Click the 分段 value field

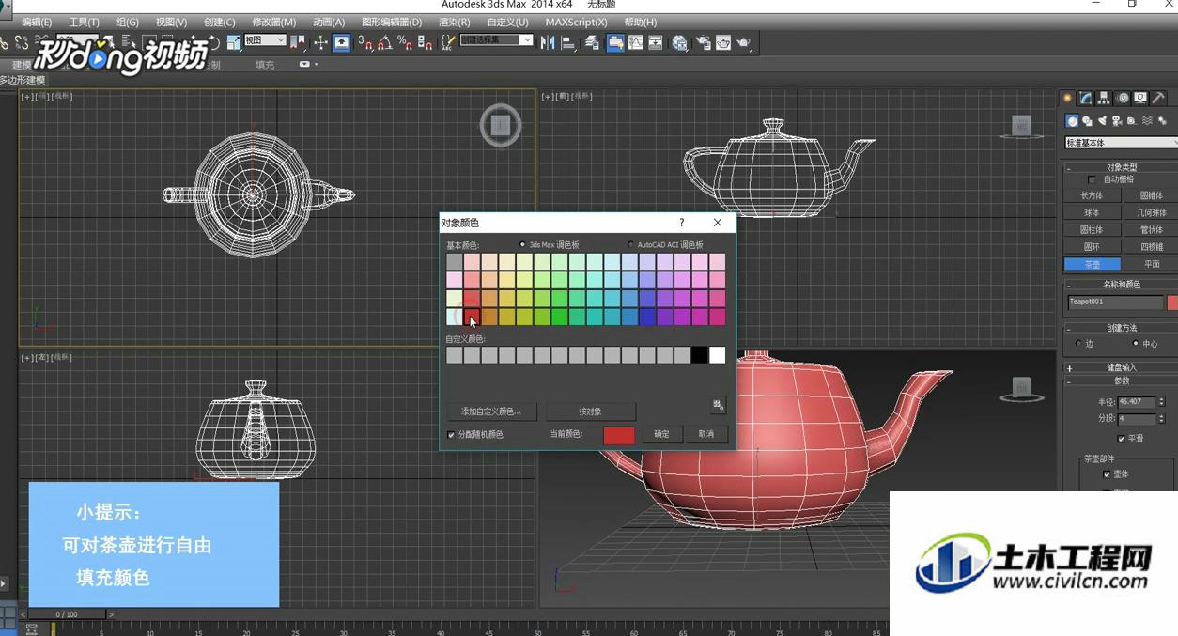pyautogui.click(x=1137, y=419)
